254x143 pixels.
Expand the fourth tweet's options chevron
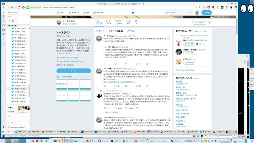click(x=169, y=118)
